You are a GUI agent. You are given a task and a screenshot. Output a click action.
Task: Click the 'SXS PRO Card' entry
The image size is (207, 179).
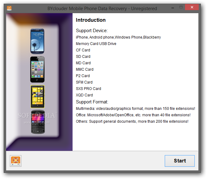[88, 89]
